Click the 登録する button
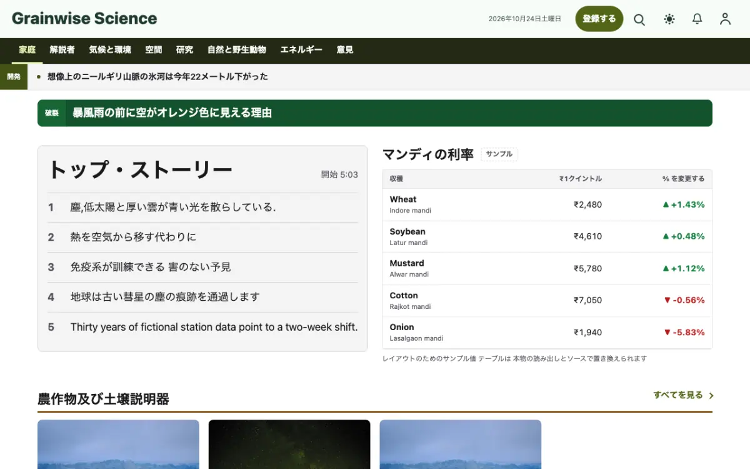Image resolution: width=750 pixels, height=469 pixels. pos(599,19)
